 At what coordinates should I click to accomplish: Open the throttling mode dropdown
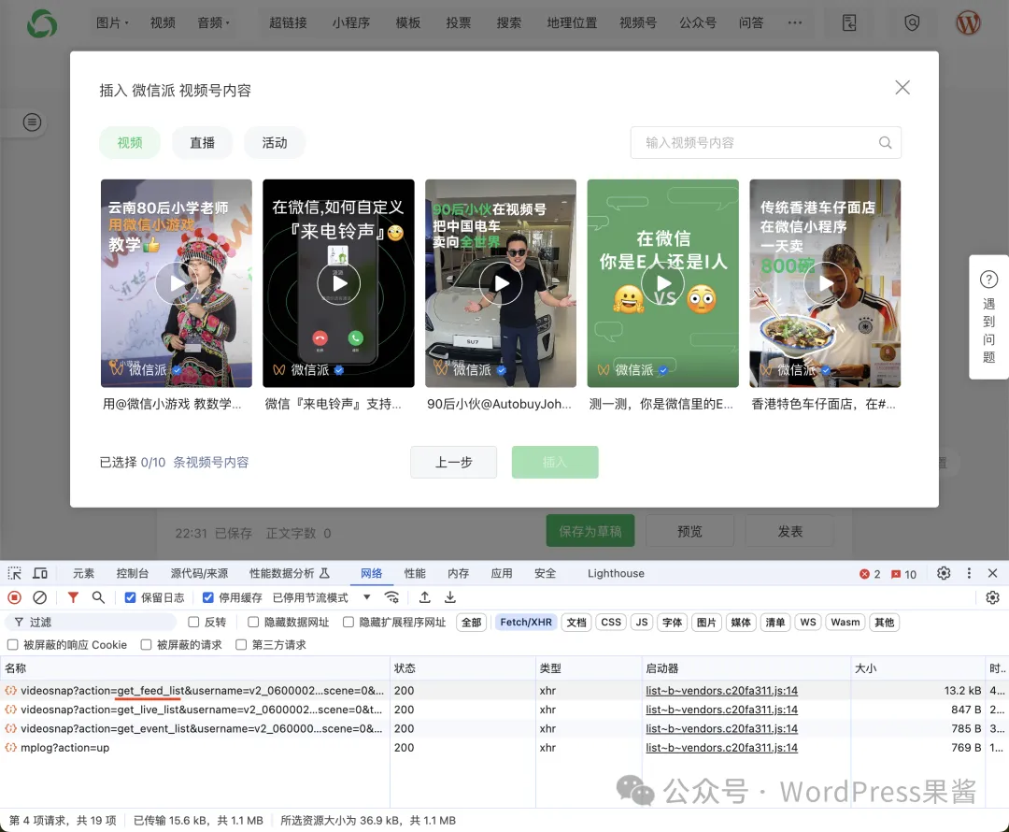click(321, 597)
